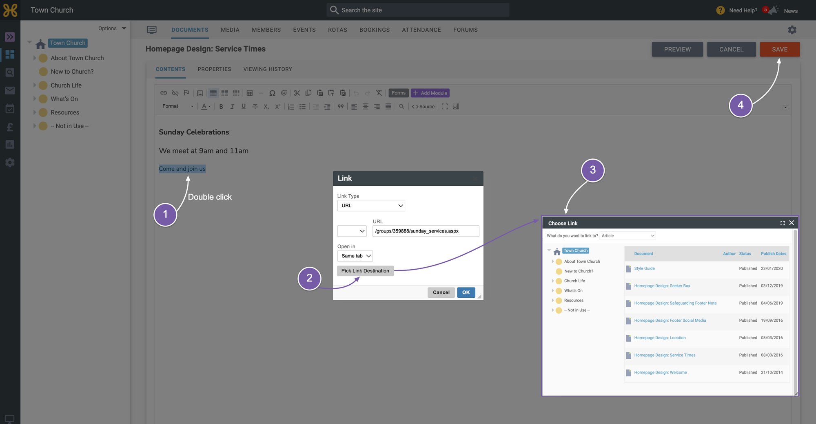Expand the Church Life tree item in sidebar
816x424 pixels.
click(35, 85)
